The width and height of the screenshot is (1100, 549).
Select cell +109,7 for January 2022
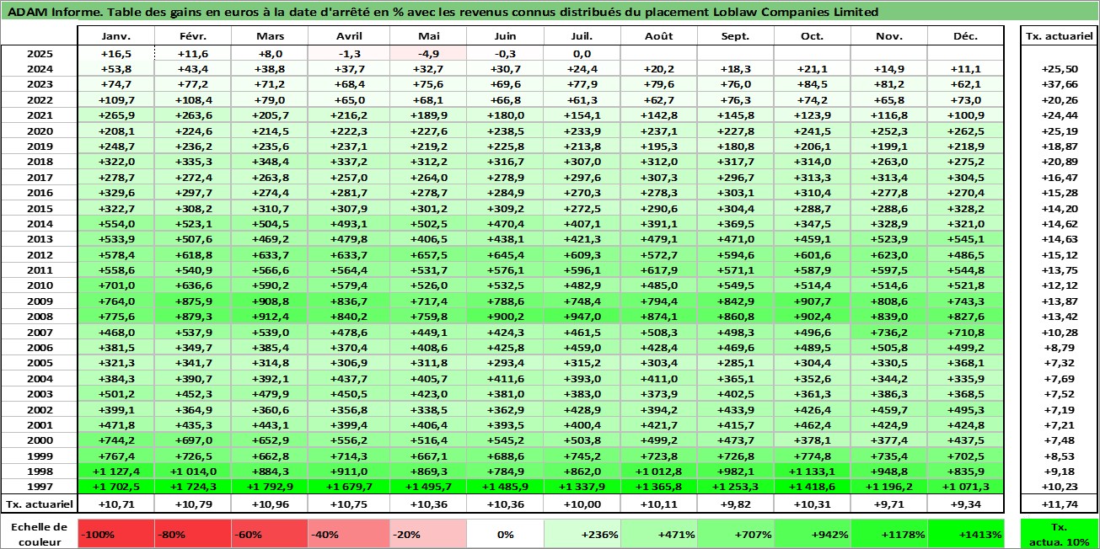(x=115, y=99)
